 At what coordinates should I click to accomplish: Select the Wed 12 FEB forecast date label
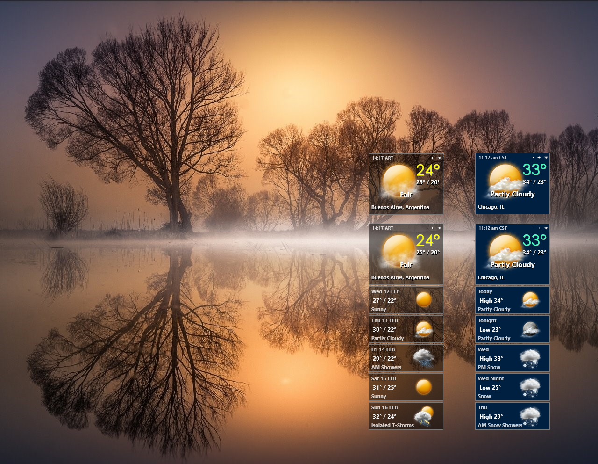[x=385, y=291]
